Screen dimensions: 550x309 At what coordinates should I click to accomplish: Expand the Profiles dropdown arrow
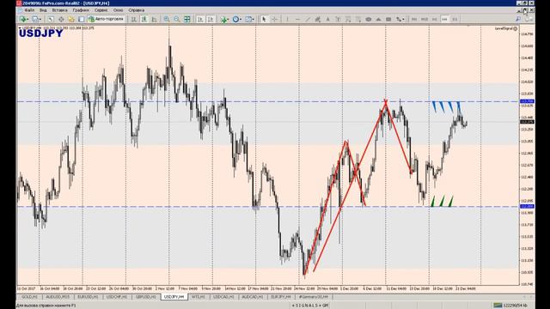pos(40,19)
